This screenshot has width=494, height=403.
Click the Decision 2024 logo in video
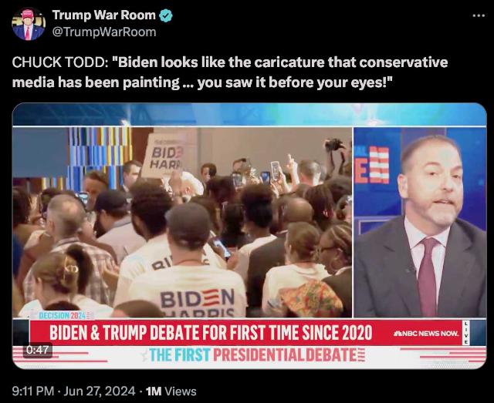click(x=62, y=315)
